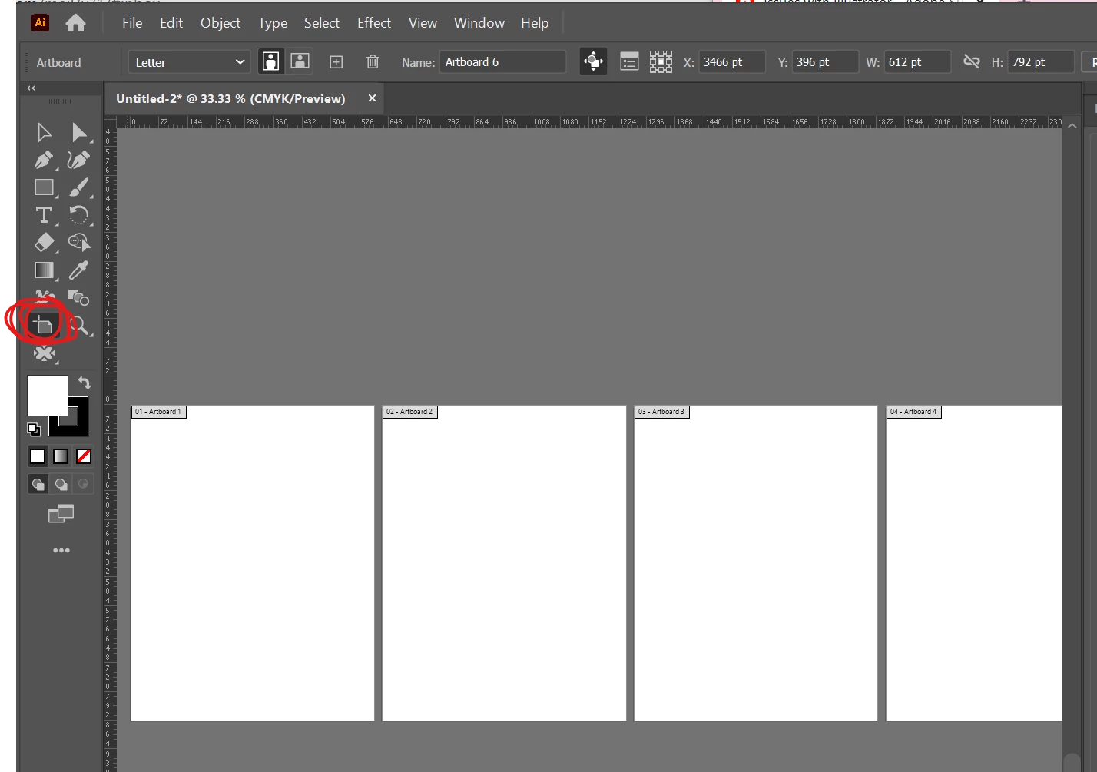Click the '02 - Artboard 2' label
This screenshot has height=772, width=1097.
[409, 412]
